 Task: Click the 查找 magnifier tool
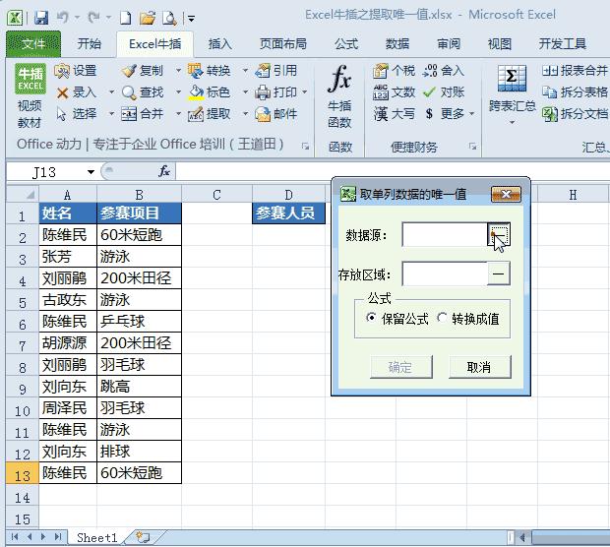click(x=129, y=92)
